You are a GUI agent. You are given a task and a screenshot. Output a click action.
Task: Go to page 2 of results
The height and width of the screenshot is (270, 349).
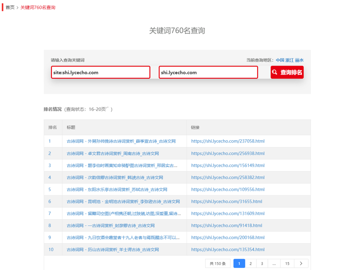[x=251, y=263]
